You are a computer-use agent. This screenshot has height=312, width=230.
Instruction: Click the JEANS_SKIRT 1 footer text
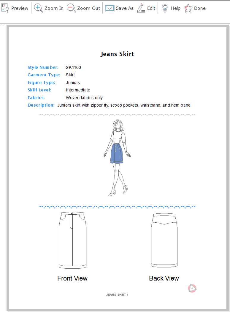[x=117, y=295]
